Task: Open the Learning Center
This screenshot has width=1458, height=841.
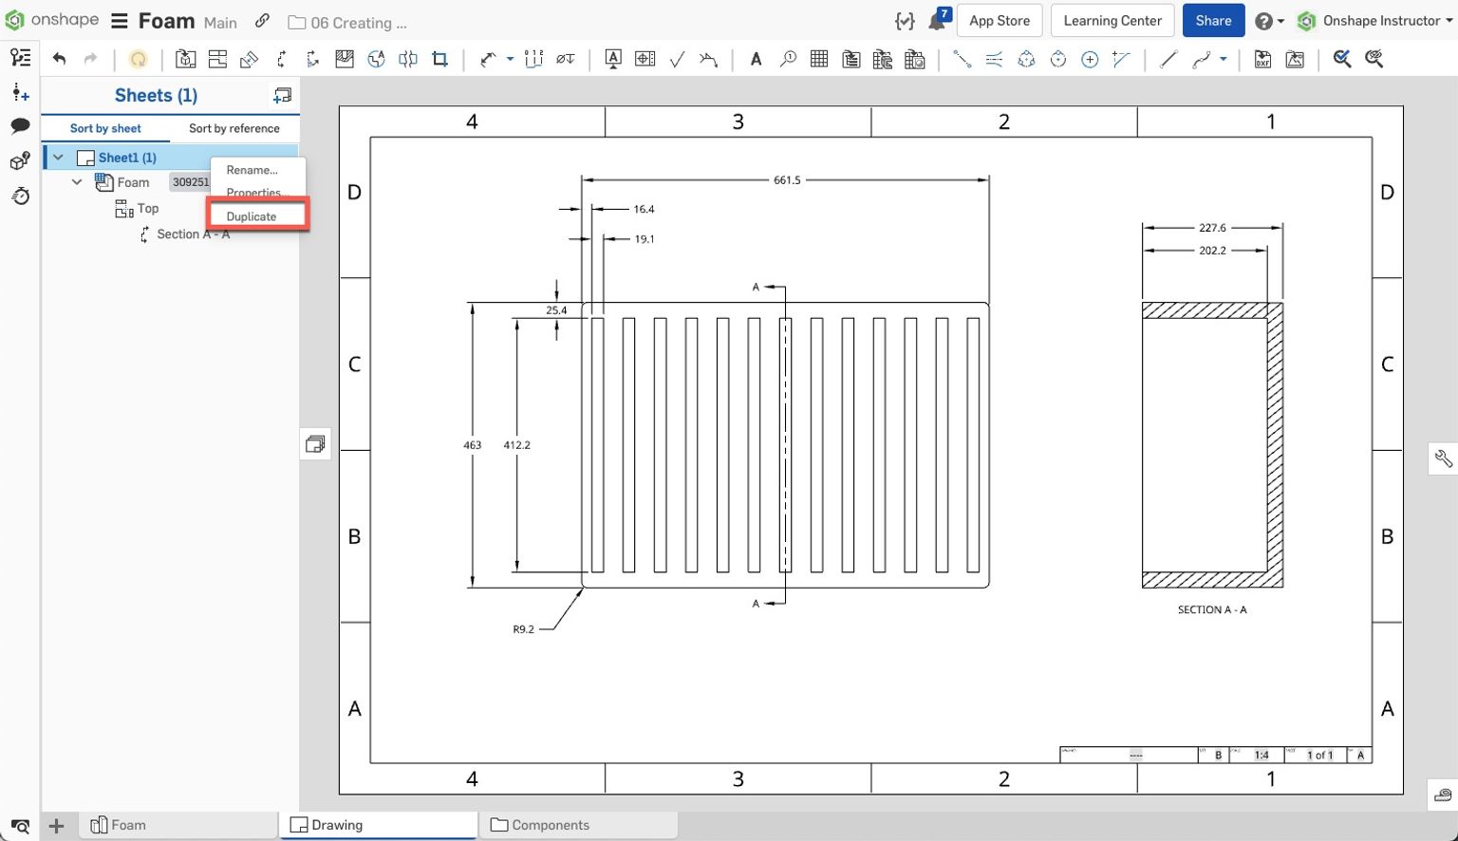Action: pos(1112,20)
